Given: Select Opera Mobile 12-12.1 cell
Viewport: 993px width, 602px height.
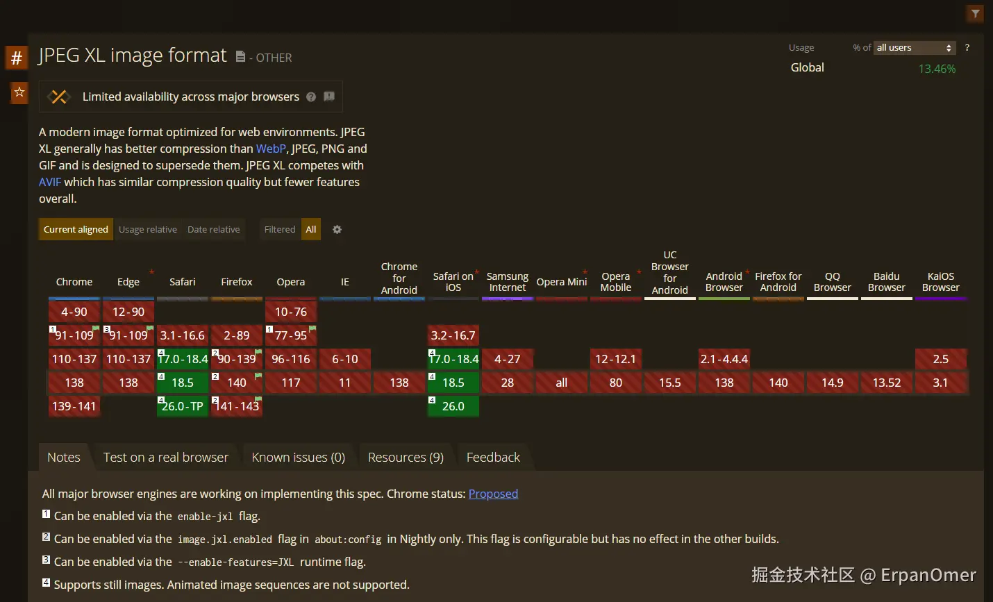Looking at the screenshot, I should pyautogui.click(x=616, y=359).
